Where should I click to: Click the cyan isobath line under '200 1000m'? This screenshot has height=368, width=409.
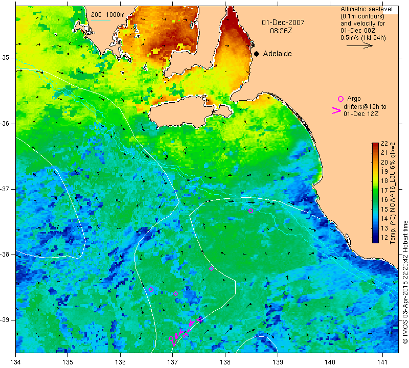(x=101, y=20)
